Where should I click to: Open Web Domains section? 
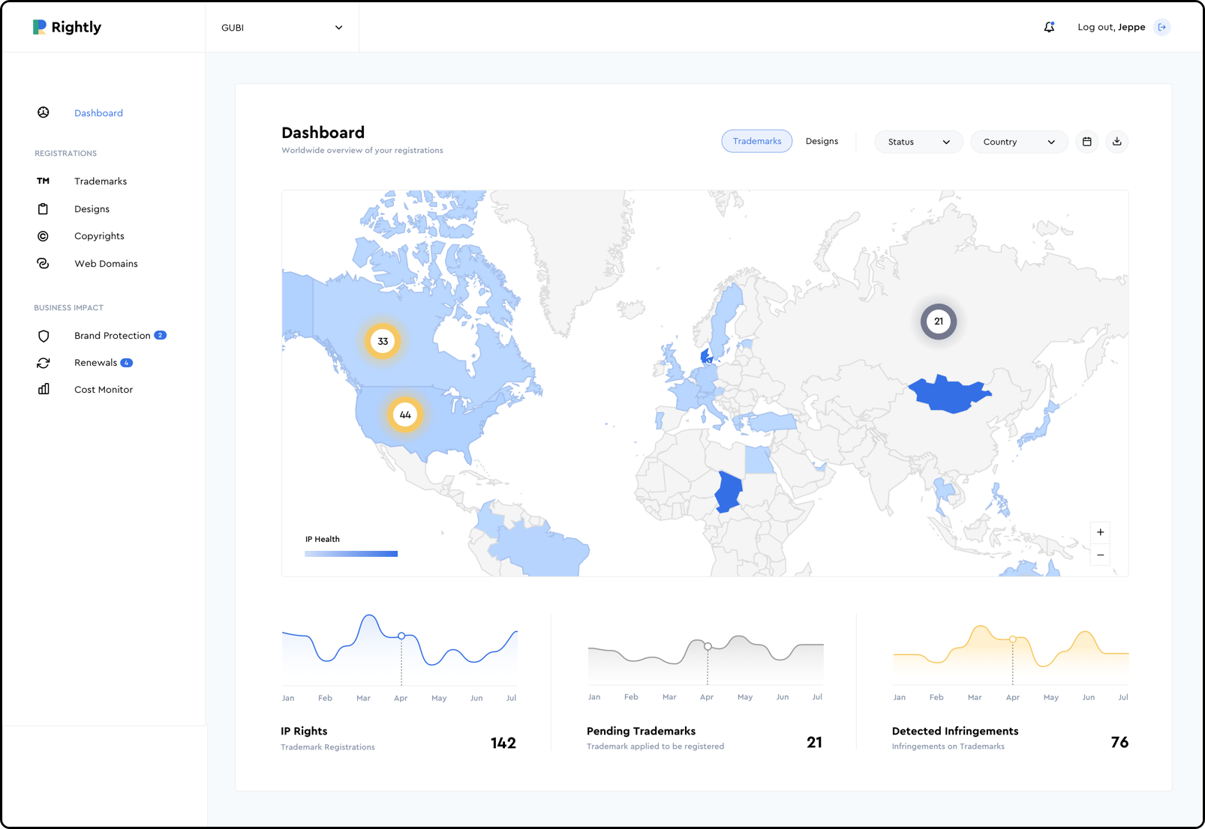click(x=106, y=264)
